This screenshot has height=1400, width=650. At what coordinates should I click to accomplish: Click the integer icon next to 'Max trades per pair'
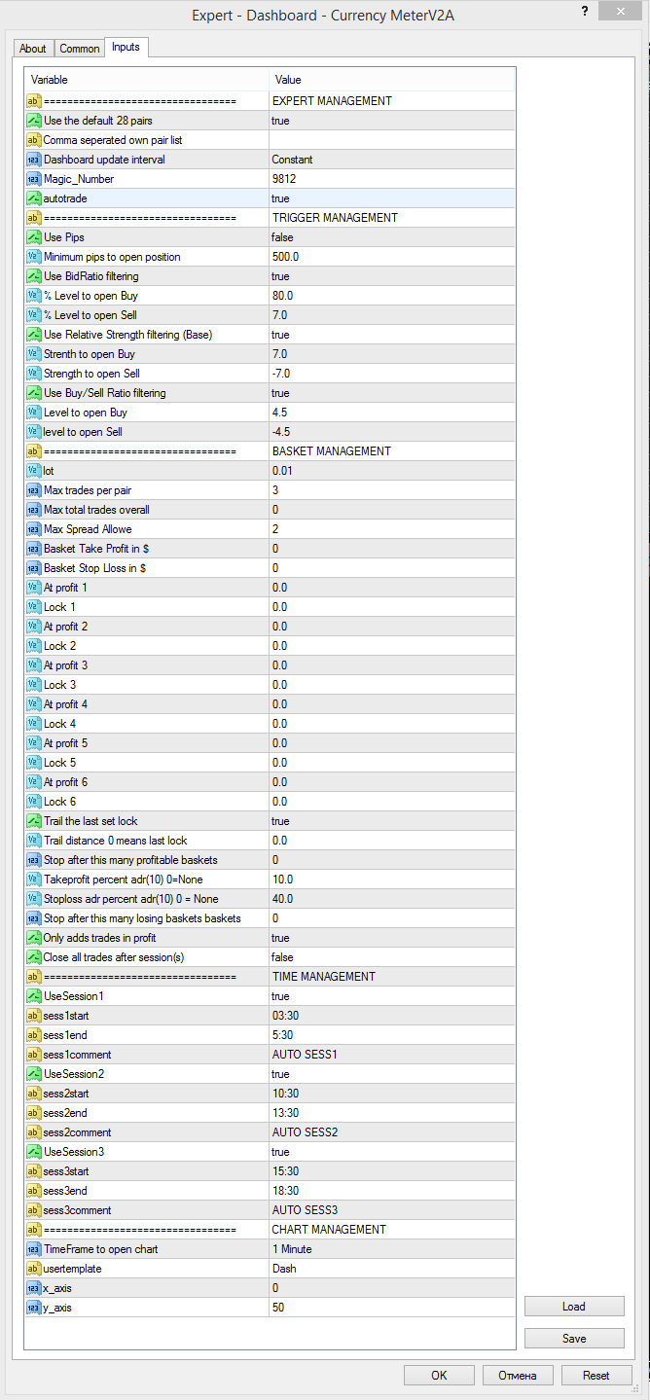click(33, 490)
